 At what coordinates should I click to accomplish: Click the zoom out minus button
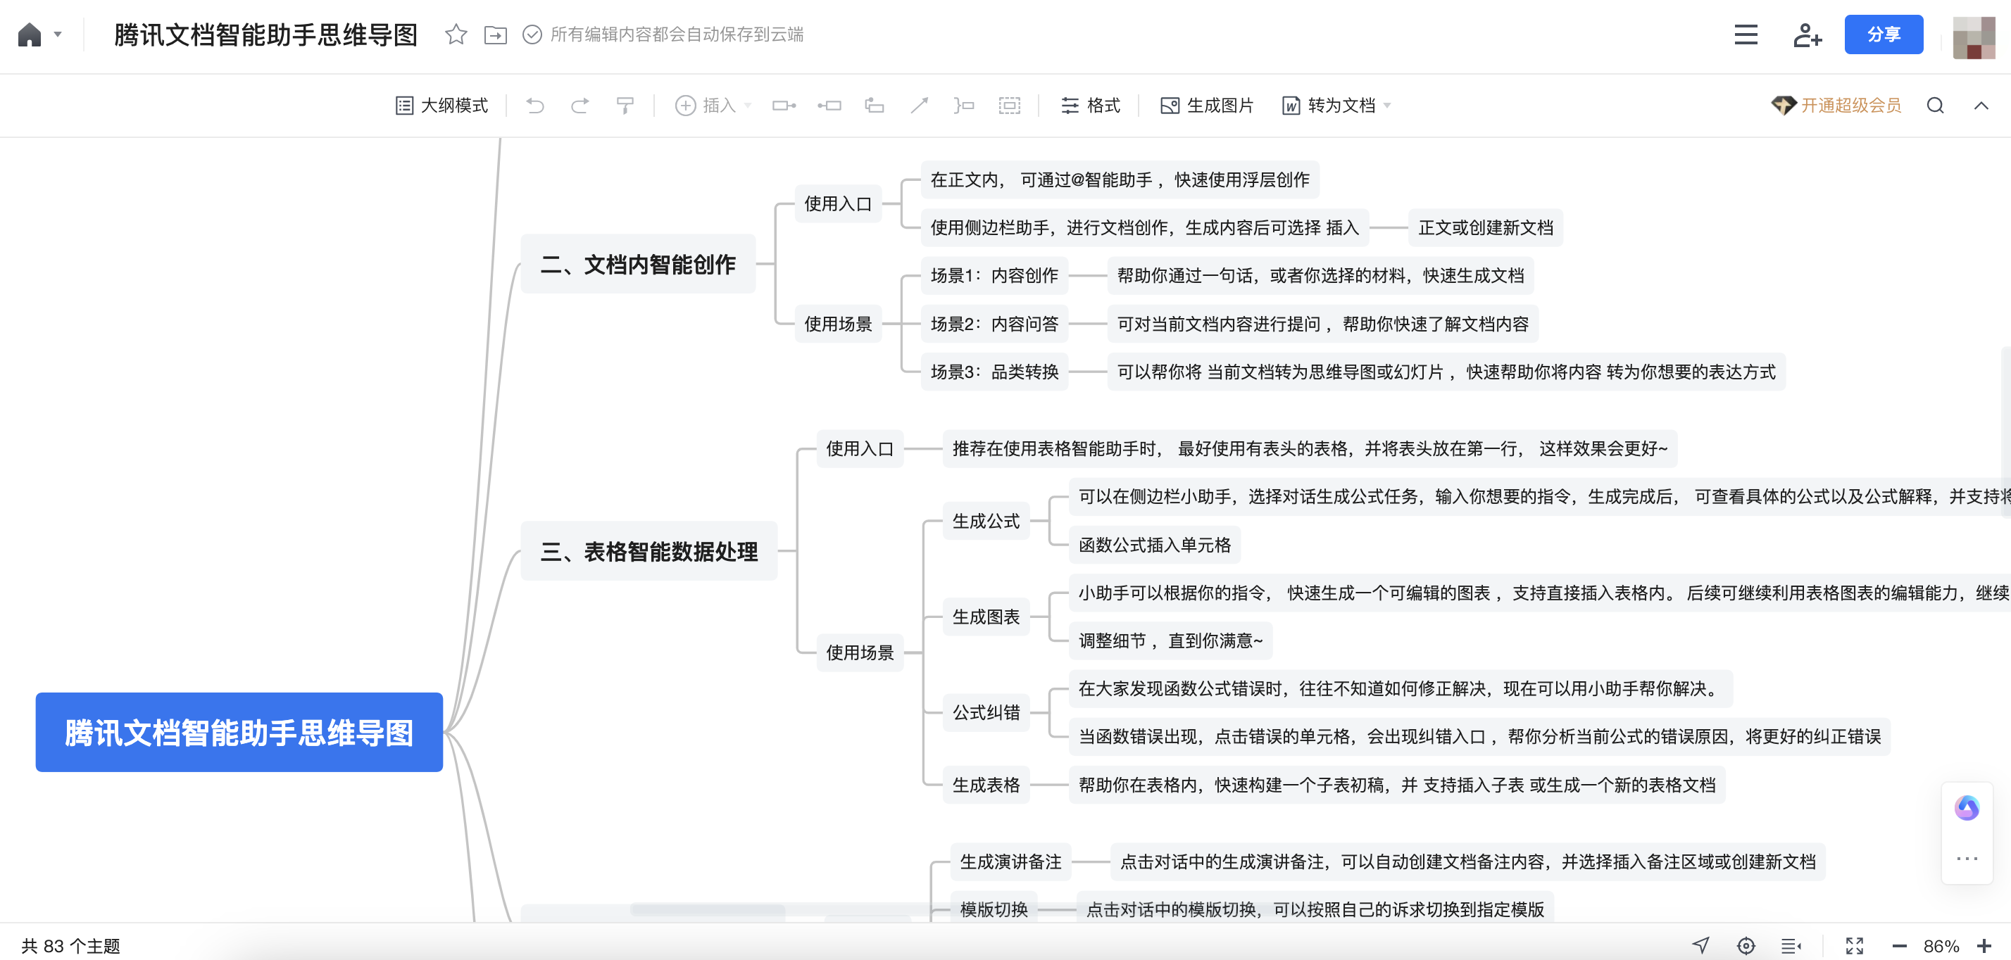(1899, 946)
